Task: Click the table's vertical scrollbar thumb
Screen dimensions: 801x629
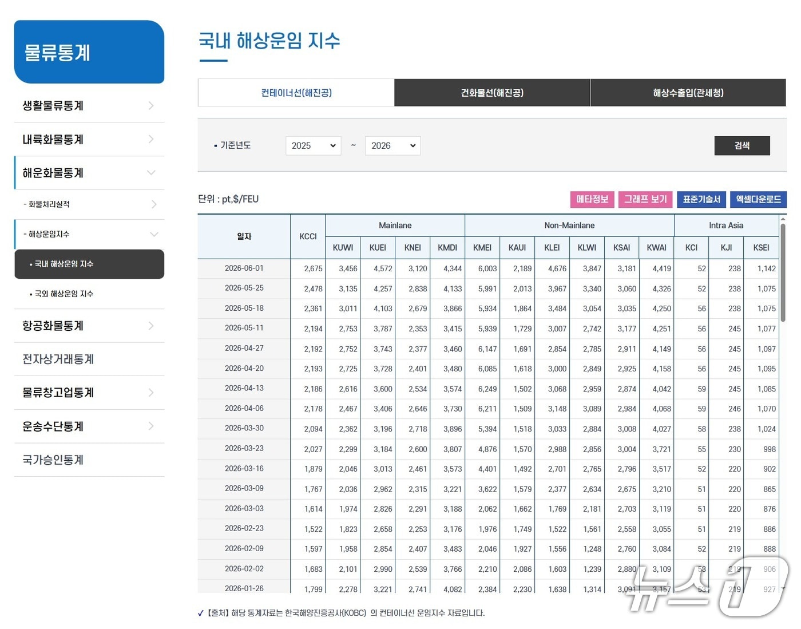Action: (x=783, y=272)
